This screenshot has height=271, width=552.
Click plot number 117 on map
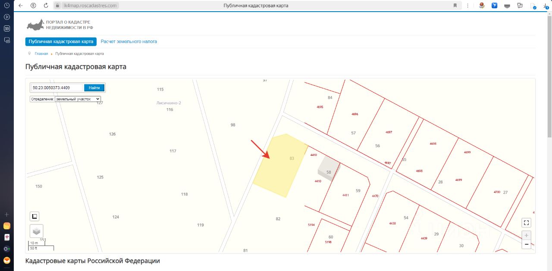[173, 151]
